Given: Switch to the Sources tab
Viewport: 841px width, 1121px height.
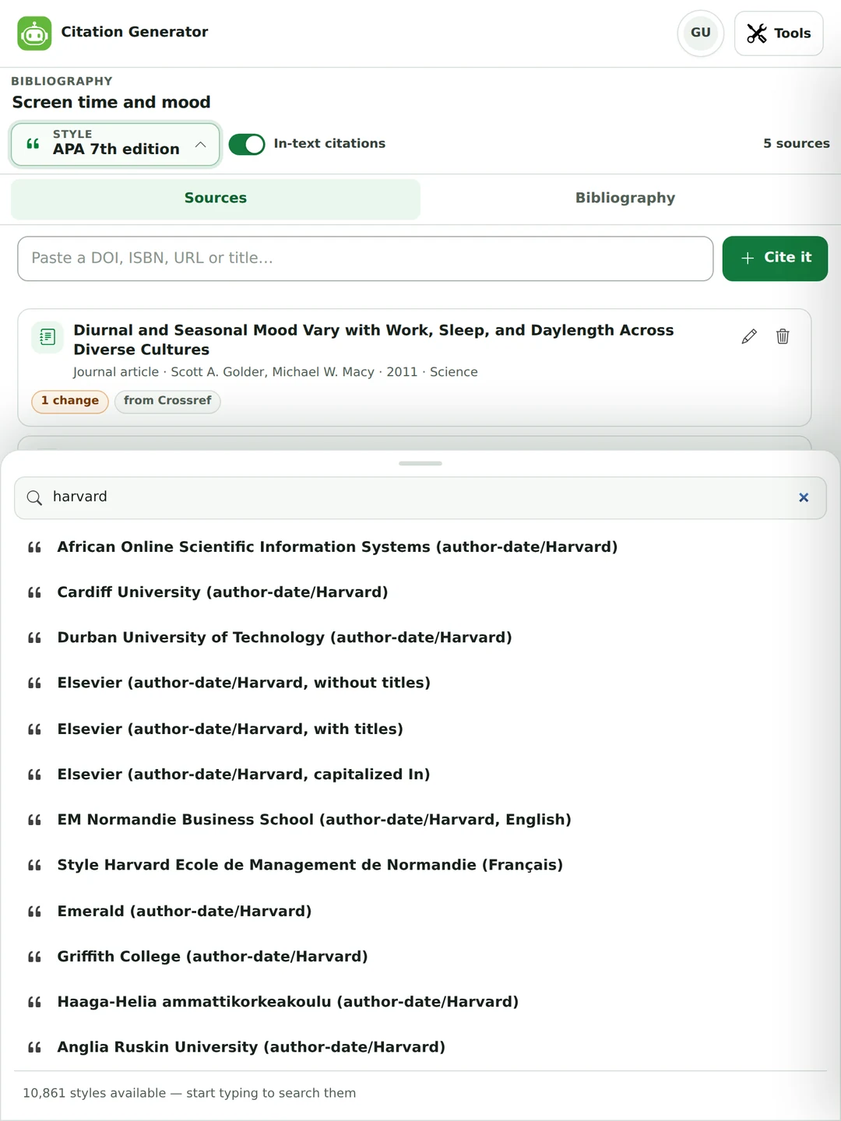Looking at the screenshot, I should point(216,199).
